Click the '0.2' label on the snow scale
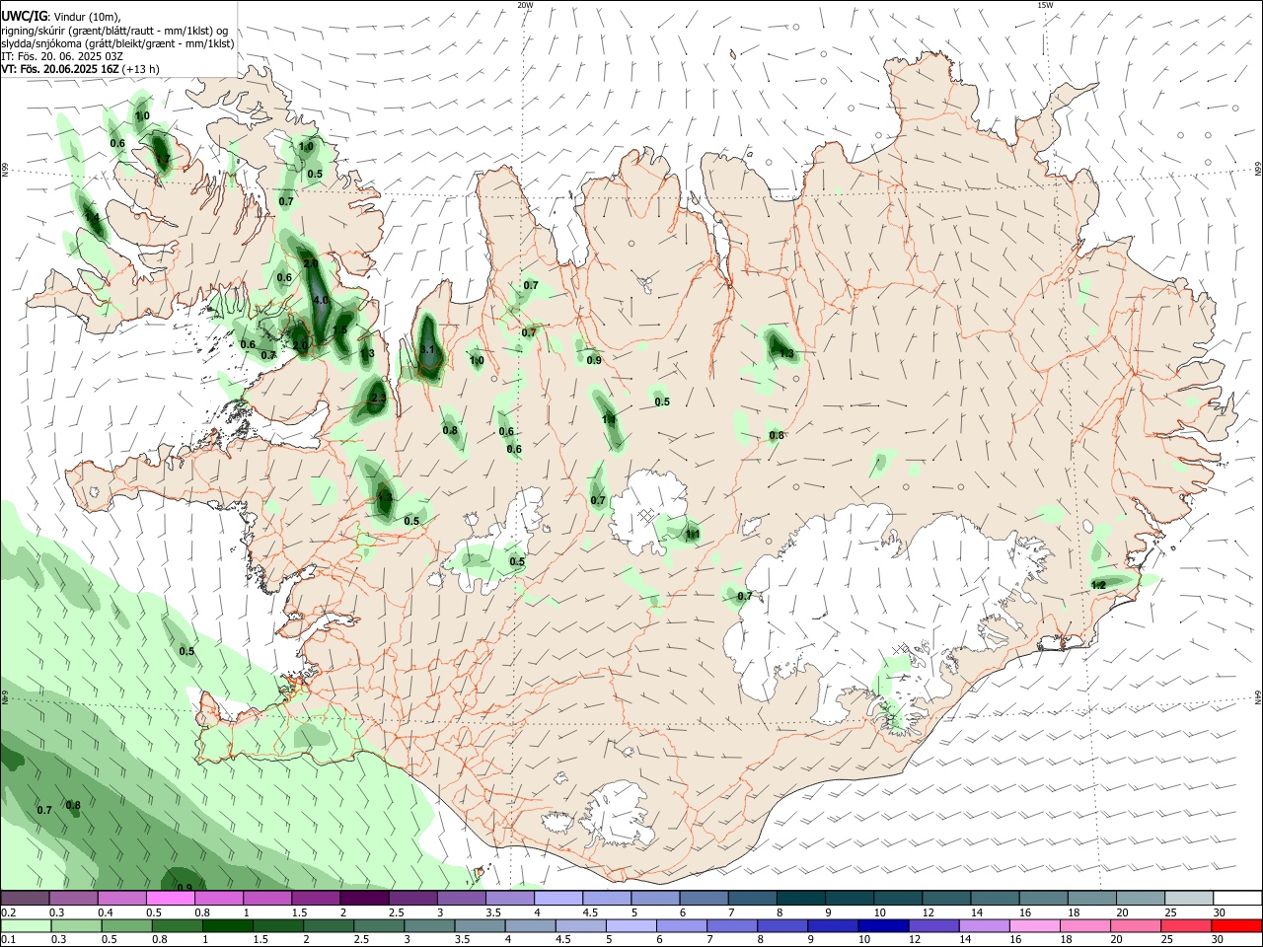Image resolution: width=1263 pixels, height=947 pixels. pos(8,912)
